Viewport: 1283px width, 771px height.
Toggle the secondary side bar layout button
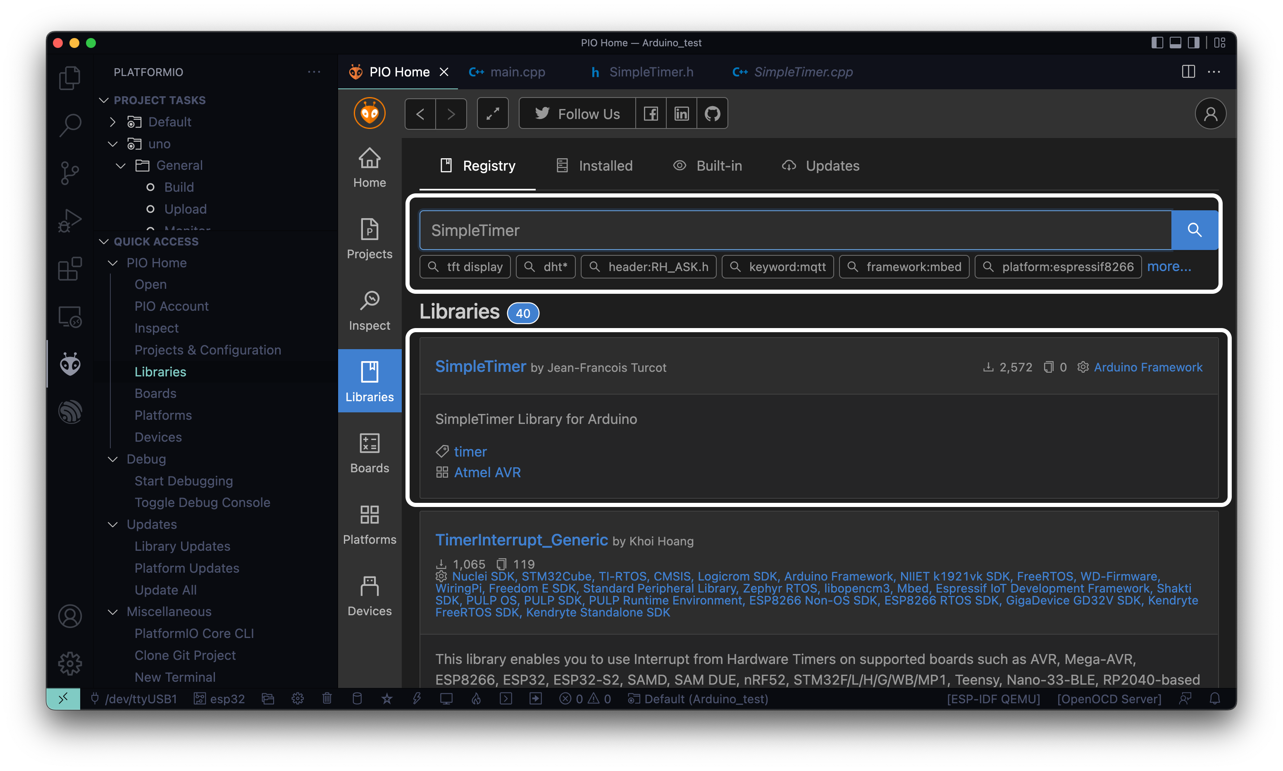1194,43
